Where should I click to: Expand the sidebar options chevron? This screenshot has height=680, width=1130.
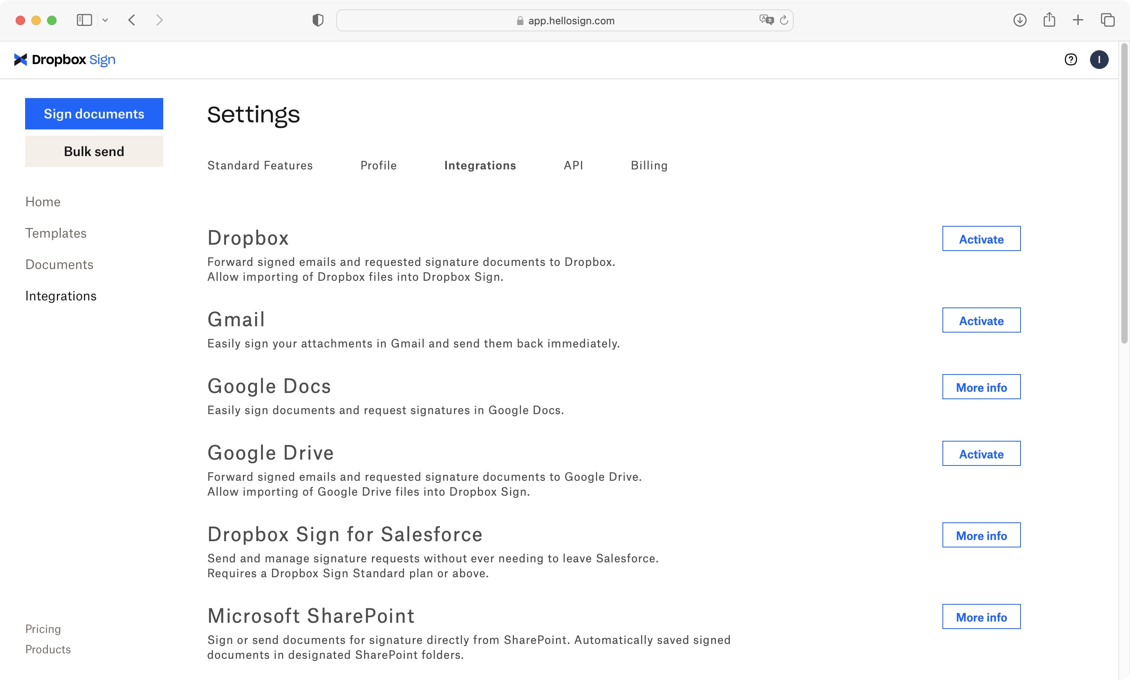[x=105, y=20]
